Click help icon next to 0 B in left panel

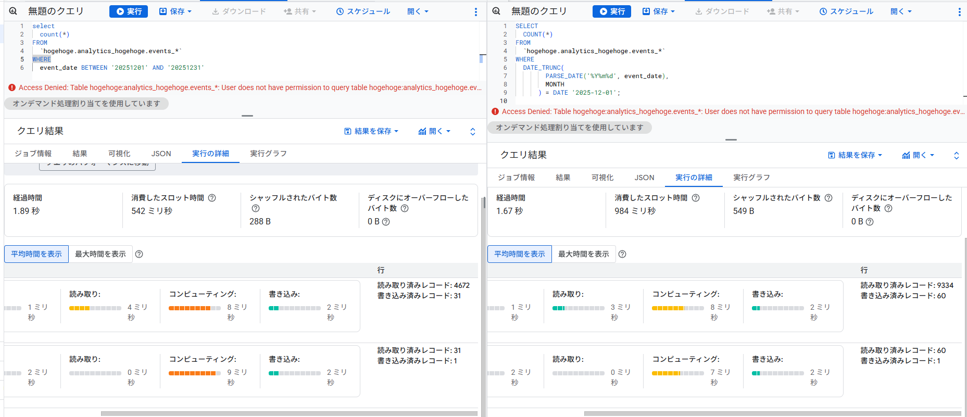tap(386, 222)
